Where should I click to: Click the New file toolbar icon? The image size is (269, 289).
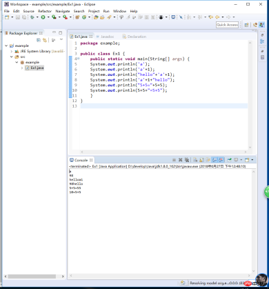point(7,17)
